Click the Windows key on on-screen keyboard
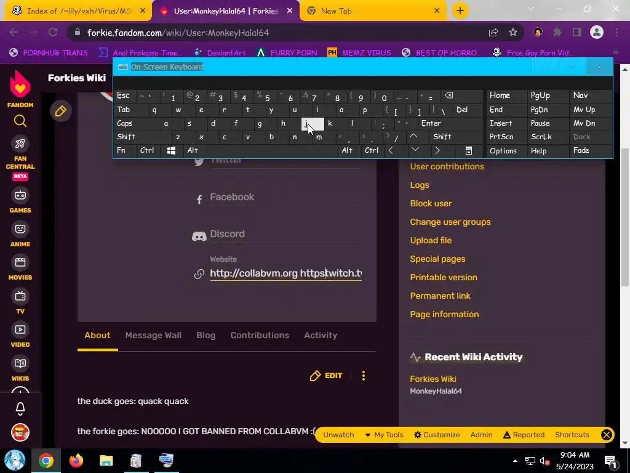This screenshot has height=473, width=630. coord(171,150)
